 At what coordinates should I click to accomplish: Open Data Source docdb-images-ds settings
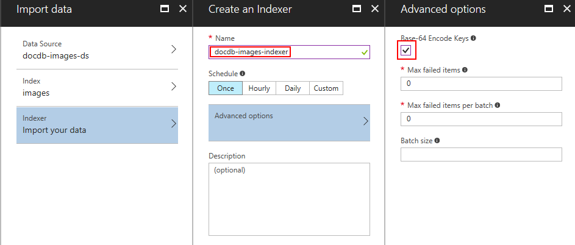(97, 50)
